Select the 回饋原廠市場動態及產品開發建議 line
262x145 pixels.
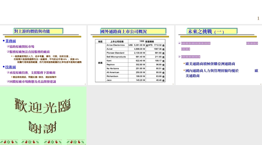click(x=32, y=82)
